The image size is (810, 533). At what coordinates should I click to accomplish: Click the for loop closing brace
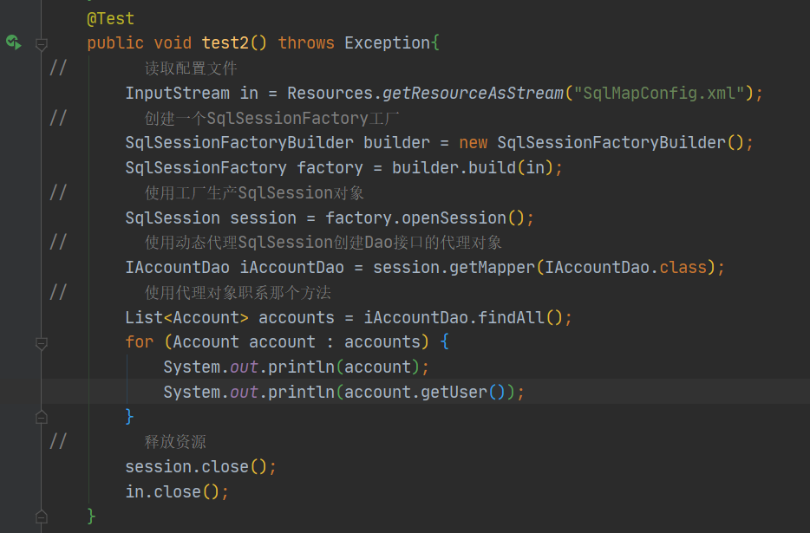click(129, 416)
